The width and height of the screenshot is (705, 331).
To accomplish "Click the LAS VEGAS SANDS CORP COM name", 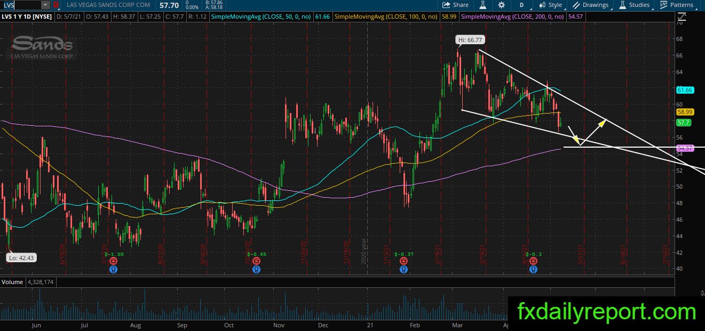I will pos(109,5).
